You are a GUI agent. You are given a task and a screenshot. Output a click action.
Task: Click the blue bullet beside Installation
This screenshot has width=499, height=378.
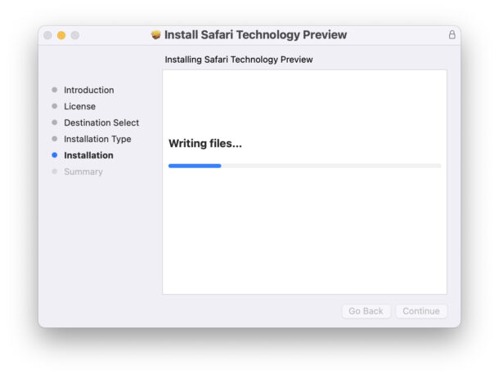click(x=55, y=155)
